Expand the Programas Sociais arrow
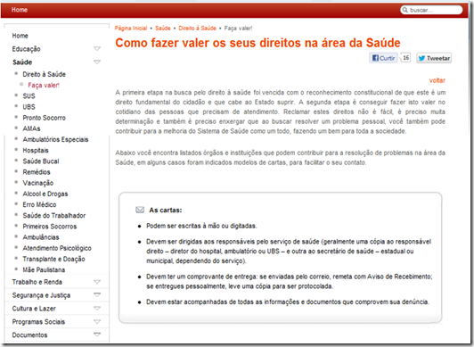This screenshot has width=474, height=347. [x=97, y=322]
